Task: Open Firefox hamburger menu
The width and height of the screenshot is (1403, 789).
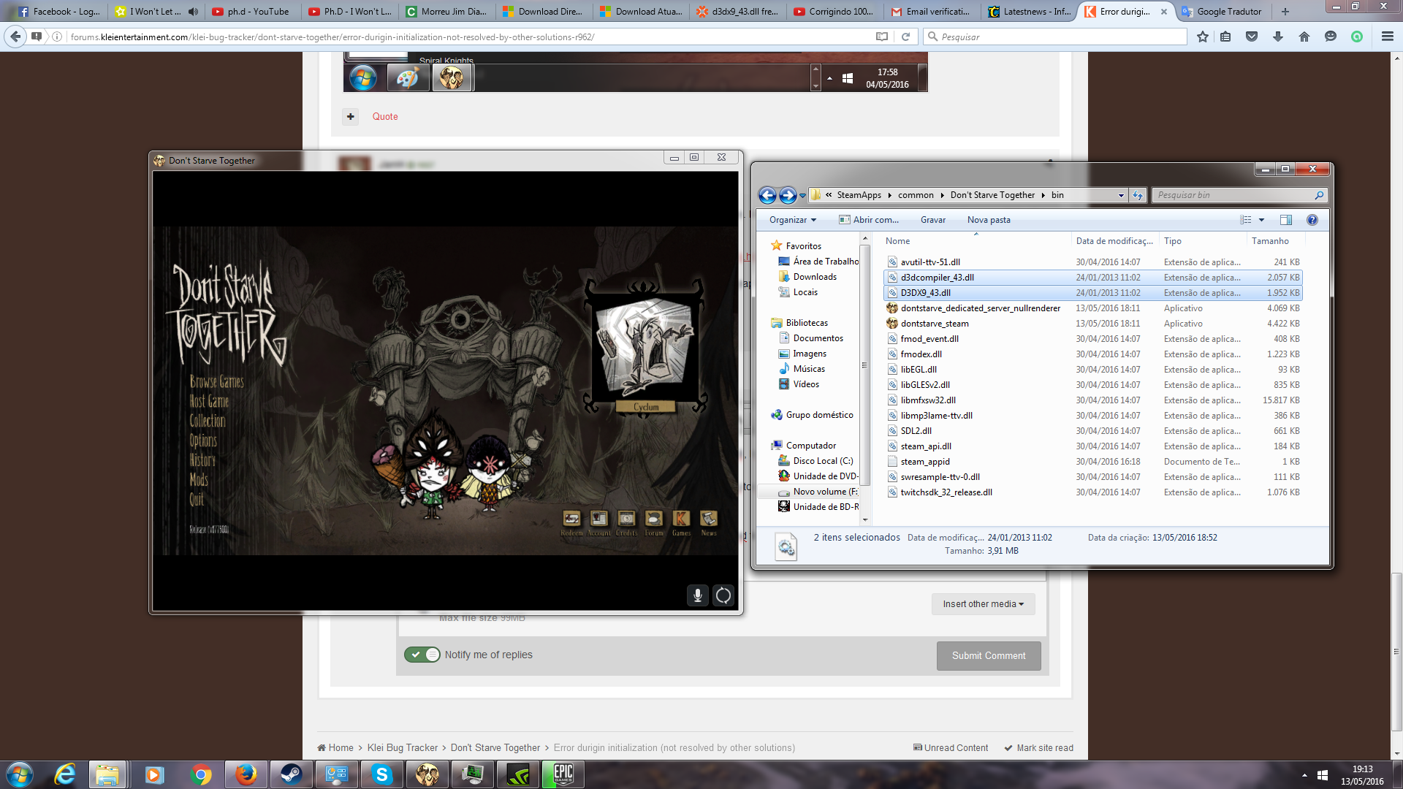Action: [1387, 37]
